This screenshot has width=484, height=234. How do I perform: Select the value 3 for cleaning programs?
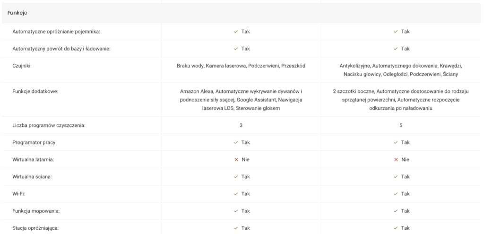click(242, 125)
